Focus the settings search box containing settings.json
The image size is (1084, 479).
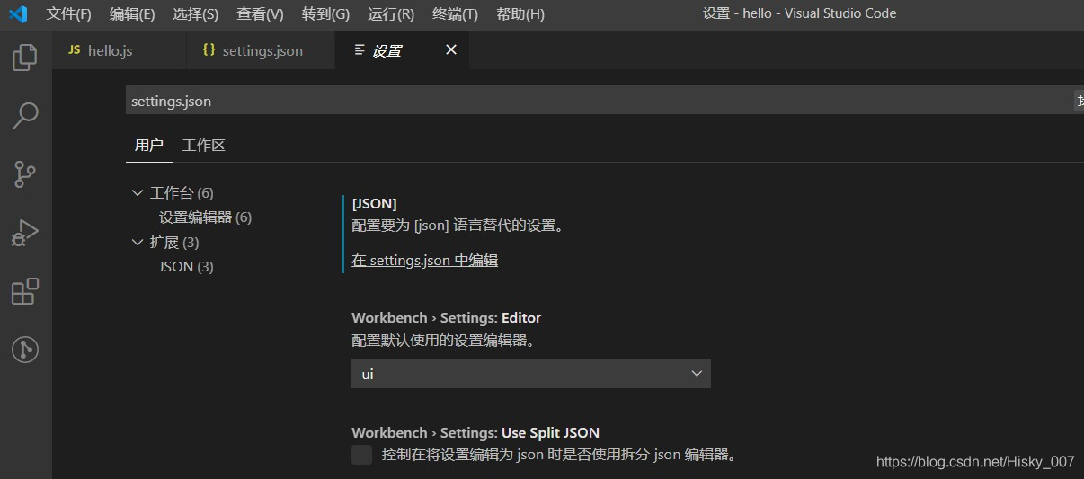click(600, 101)
